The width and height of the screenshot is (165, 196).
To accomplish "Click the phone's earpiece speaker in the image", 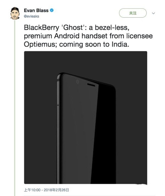I will 91,85.
